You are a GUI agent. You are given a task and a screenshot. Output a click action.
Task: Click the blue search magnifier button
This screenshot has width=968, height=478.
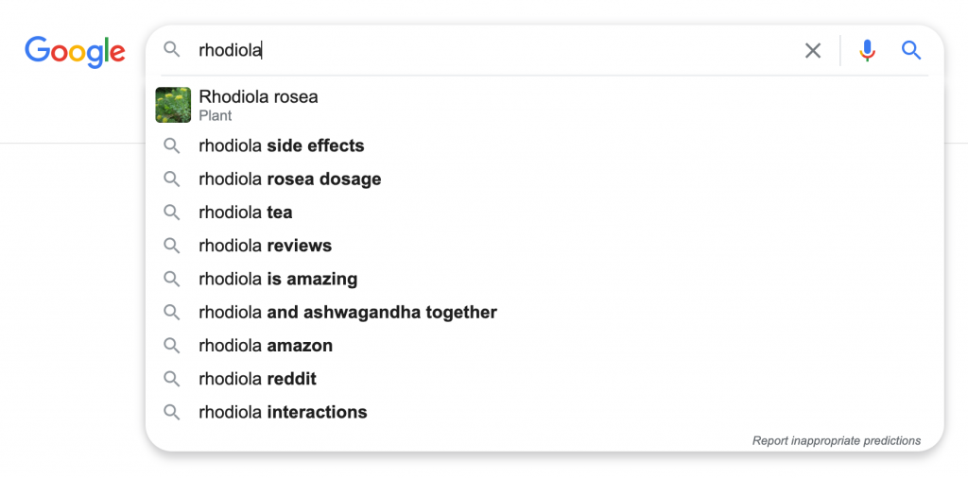(911, 50)
